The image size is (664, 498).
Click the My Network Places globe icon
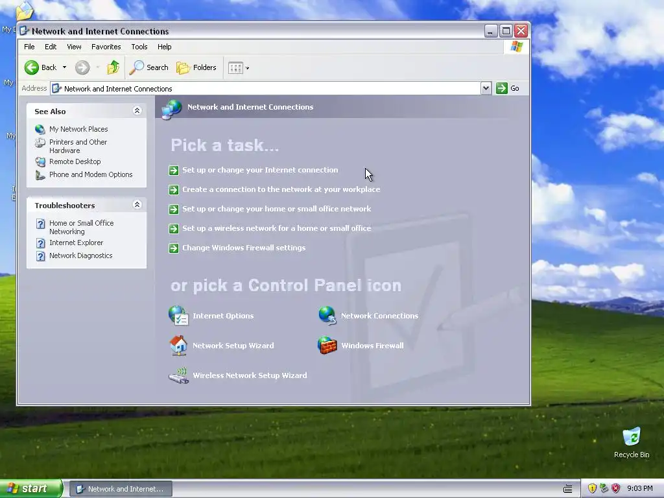point(40,129)
